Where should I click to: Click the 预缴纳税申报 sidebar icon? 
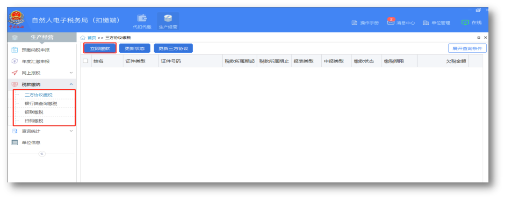[x=14, y=50]
